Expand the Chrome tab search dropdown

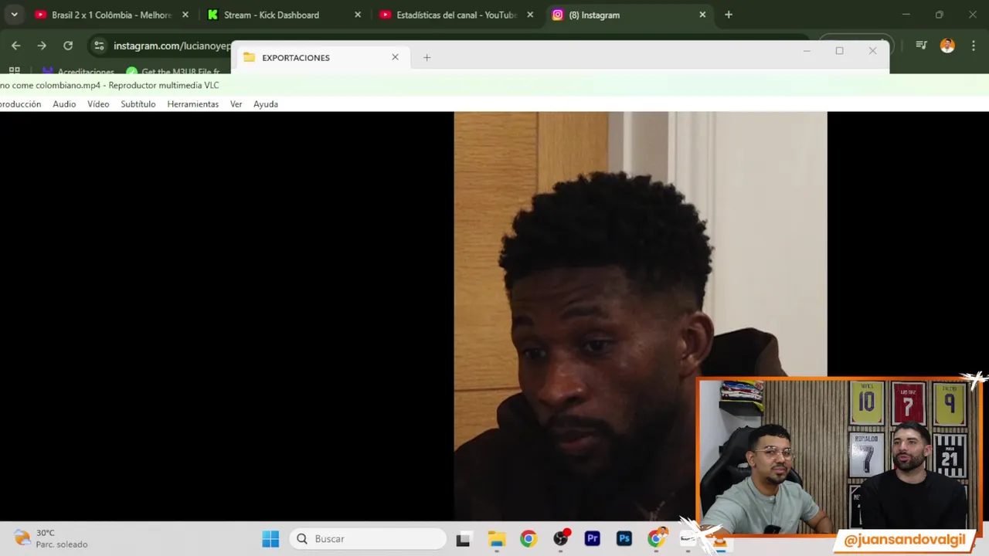click(x=14, y=15)
